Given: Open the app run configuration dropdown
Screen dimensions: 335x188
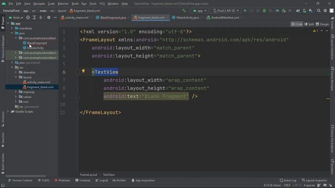Looking at the screenshot, I should (x=200, y=10).
